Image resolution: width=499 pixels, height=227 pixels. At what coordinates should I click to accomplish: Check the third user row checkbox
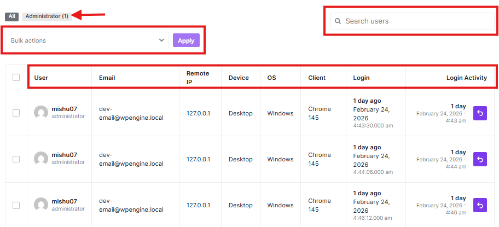click(16, 205)
